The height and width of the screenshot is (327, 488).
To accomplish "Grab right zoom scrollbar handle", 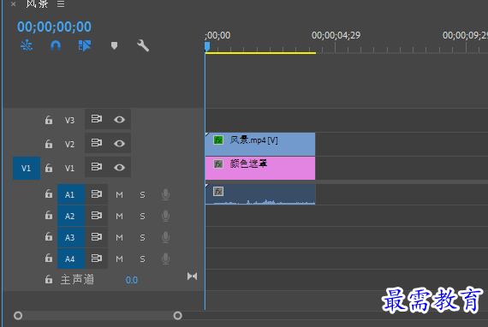I will [x=178, y=316].
